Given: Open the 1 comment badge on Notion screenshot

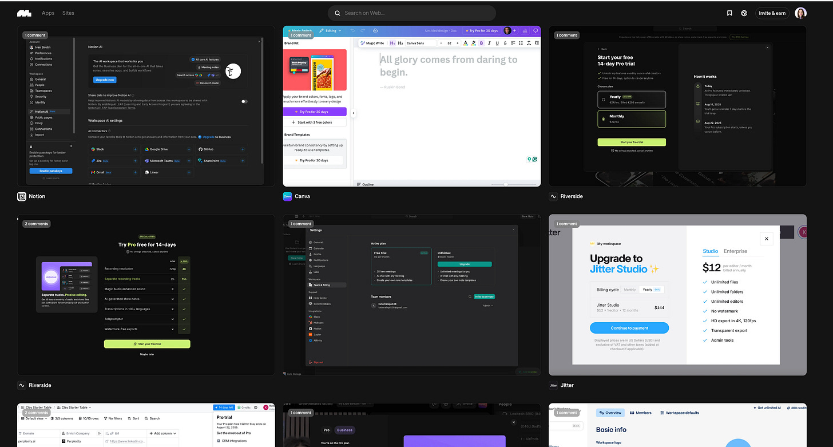Looking at the screenshot, I should [35, 35].
